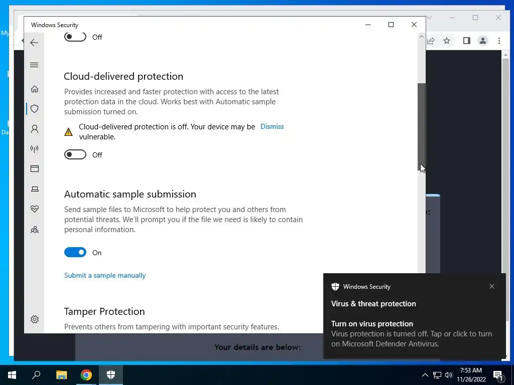Close the Windows Security notification toast
The height and width of the screenshot is (385, 514).
pos(492,286)
